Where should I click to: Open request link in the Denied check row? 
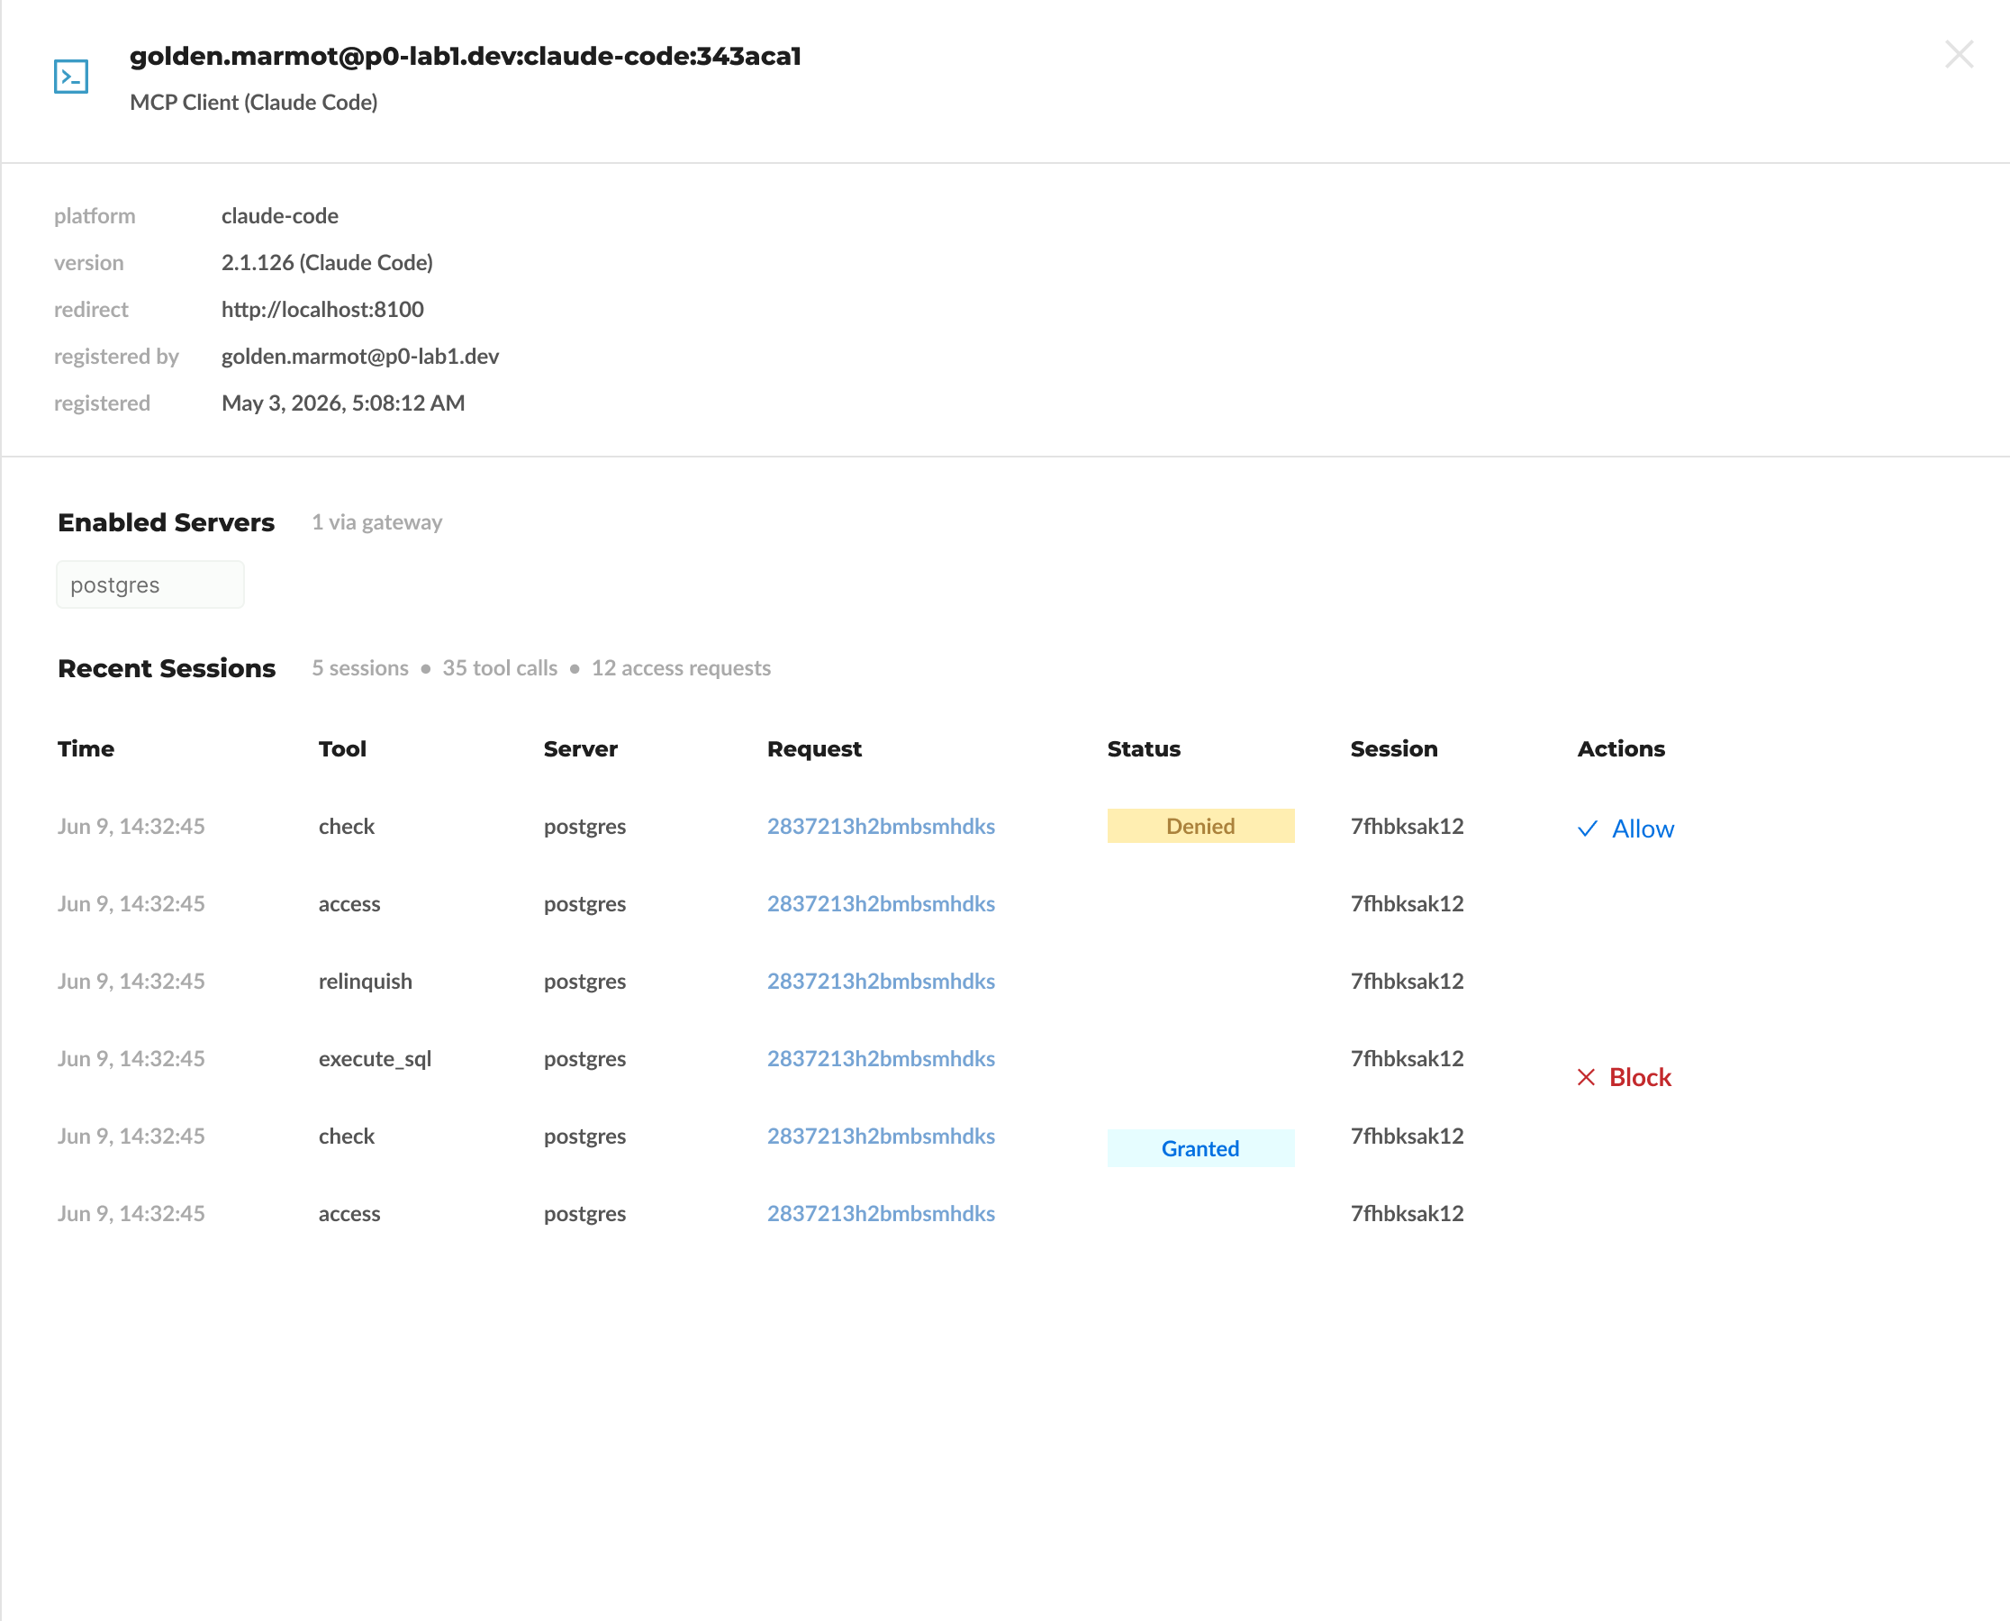click(881, 827)
